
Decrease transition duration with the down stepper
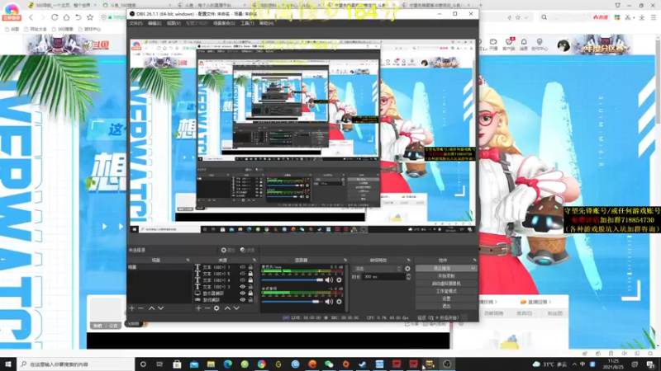[x=408, y=279]
